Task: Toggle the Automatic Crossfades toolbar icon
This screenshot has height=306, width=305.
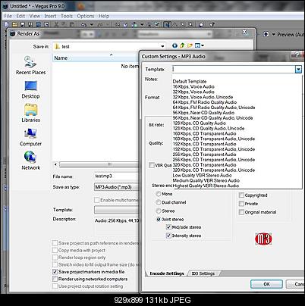Action: [125, 24]
